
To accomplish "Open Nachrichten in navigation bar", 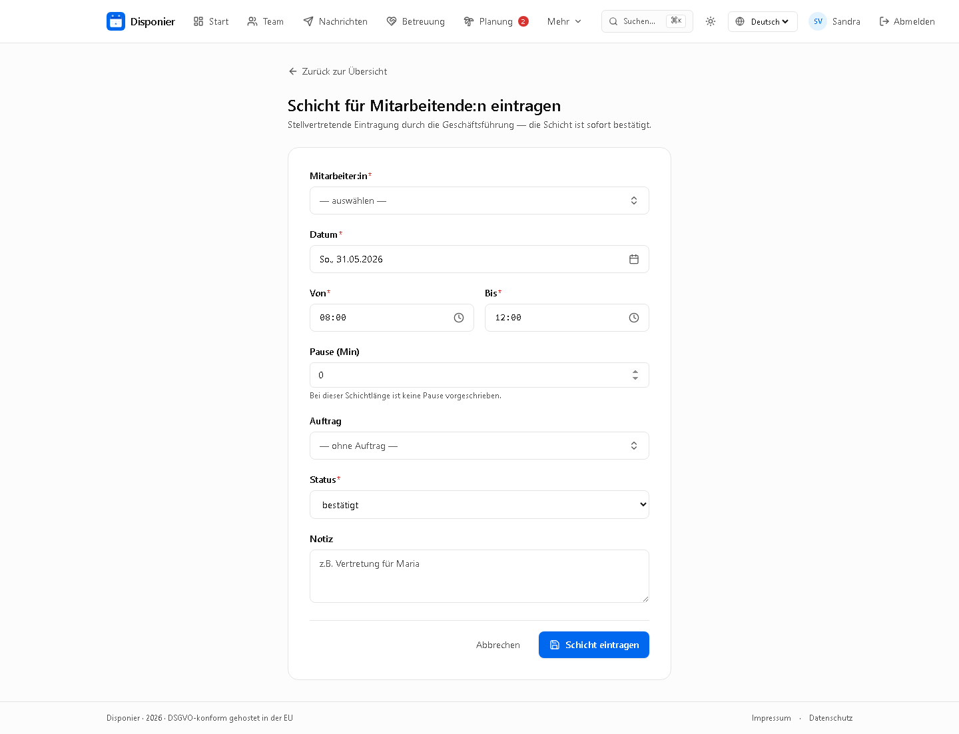I will (x=335, y=21).
